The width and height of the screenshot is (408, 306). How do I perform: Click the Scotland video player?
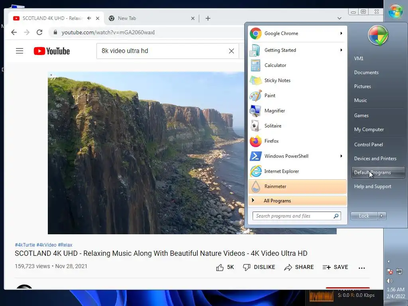(146, 153)
